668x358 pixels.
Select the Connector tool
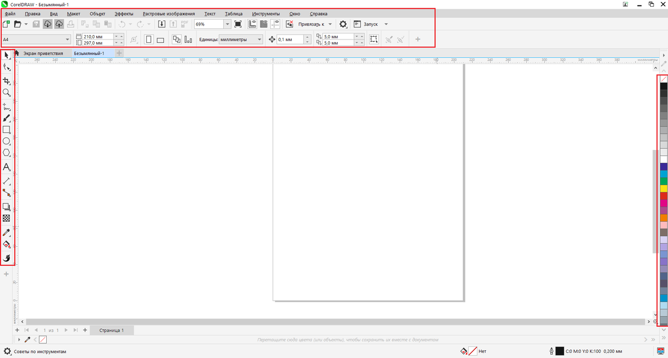7,193
